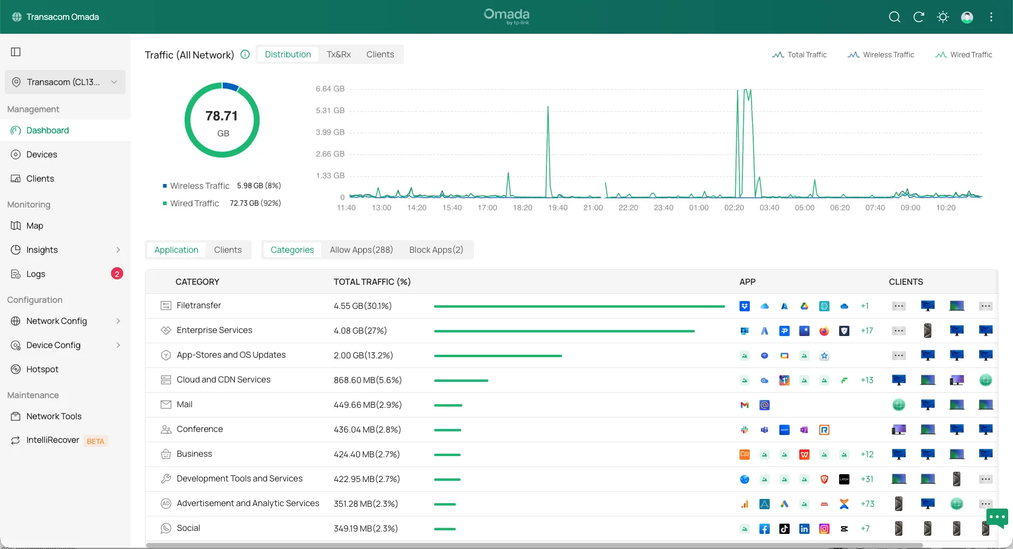Toggle the light/dark theme sun icon
This screenshot has height=549, width=1013.
tap(943, 17)
